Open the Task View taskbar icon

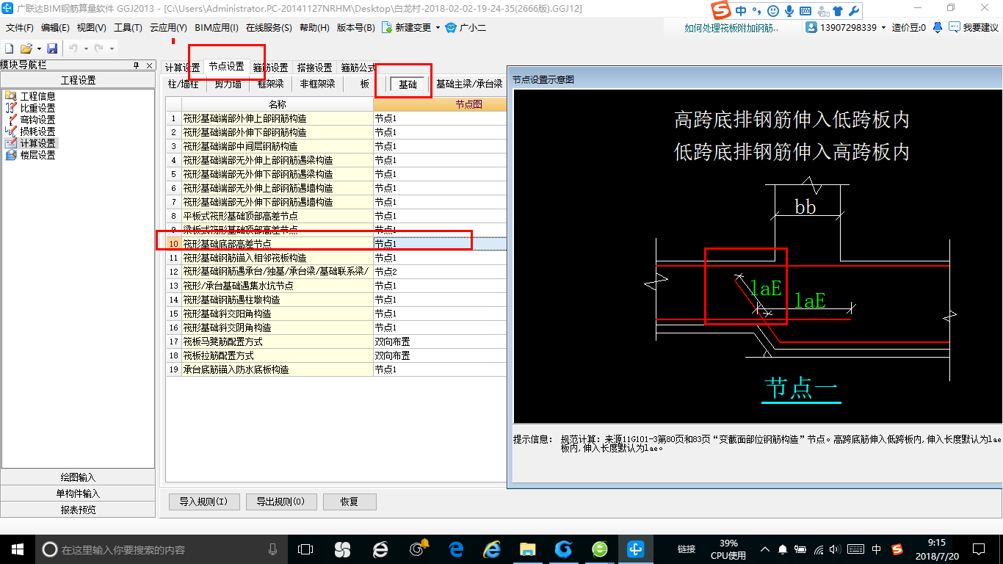click(305, 549)
